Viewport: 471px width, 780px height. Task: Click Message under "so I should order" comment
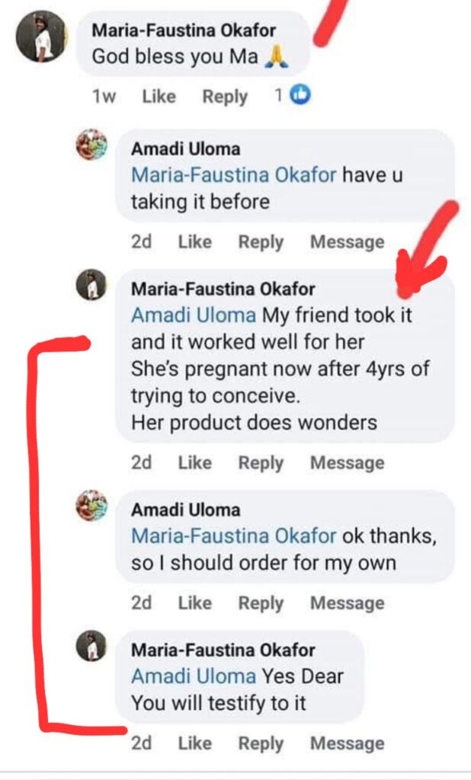347,603
